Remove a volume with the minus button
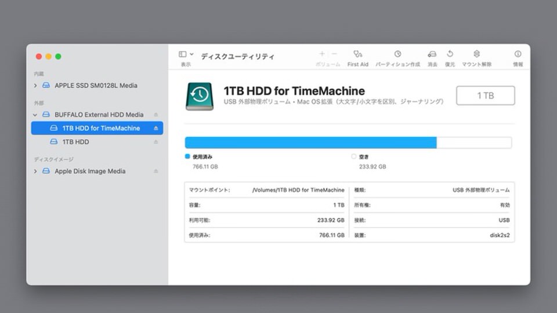This screenshot has width=557, height=313. tap(334, 54)
